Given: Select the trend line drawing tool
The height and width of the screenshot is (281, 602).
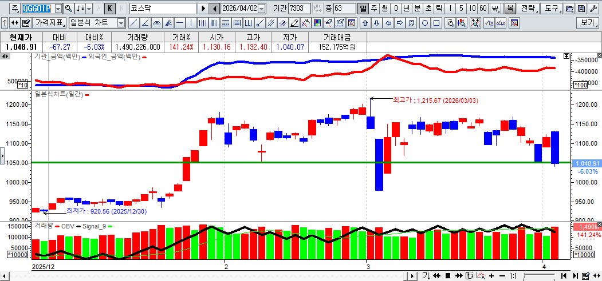Looking at the screenshot, I should 133,23.
